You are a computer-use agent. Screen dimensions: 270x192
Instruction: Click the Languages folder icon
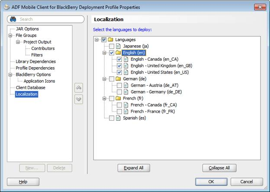[110, 40]
